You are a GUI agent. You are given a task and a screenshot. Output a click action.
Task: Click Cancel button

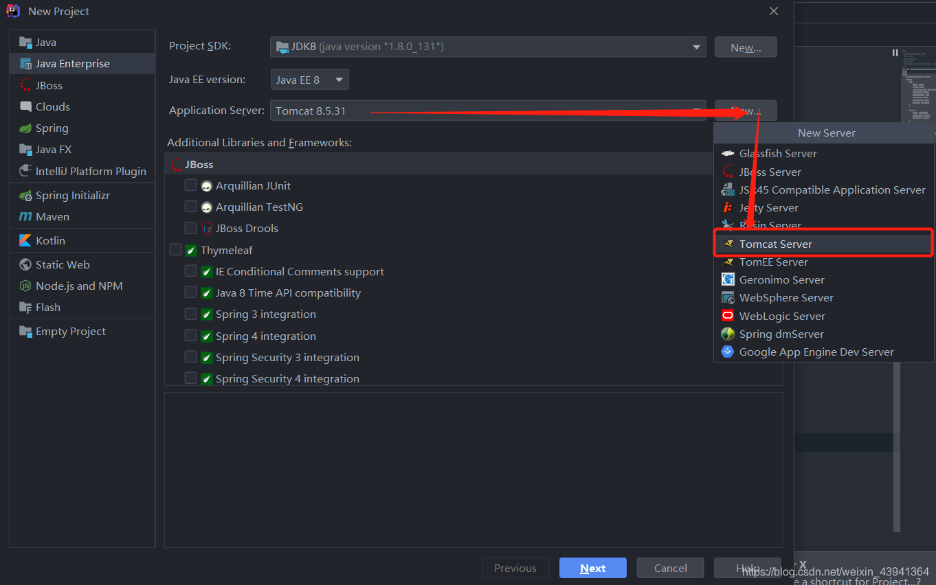point(670,568)
